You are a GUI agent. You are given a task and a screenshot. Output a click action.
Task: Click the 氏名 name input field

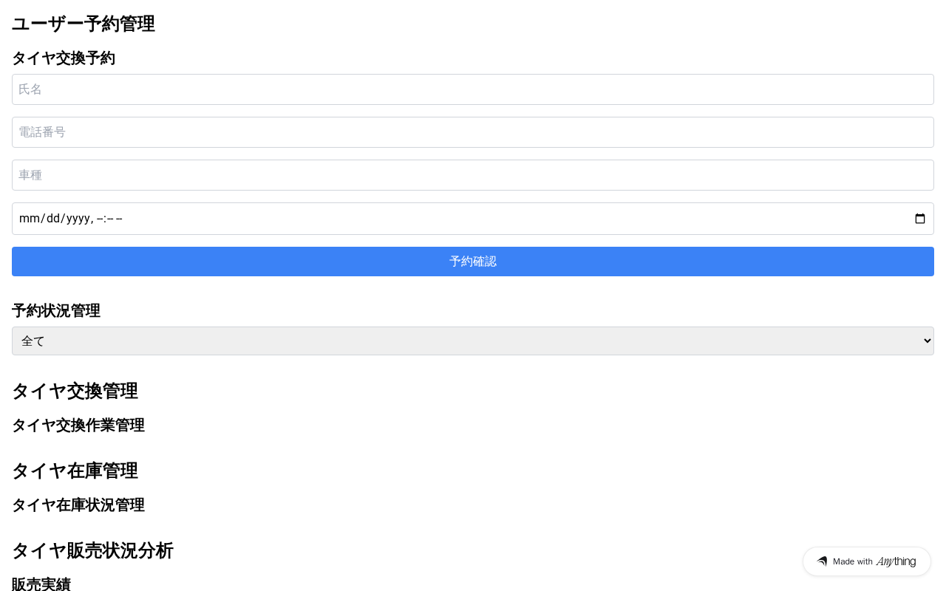(473, 89)
